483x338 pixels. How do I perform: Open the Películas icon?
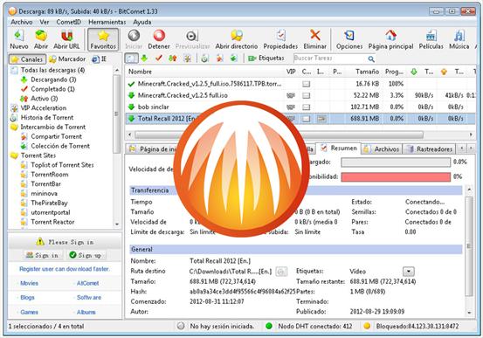coord(431,39)
